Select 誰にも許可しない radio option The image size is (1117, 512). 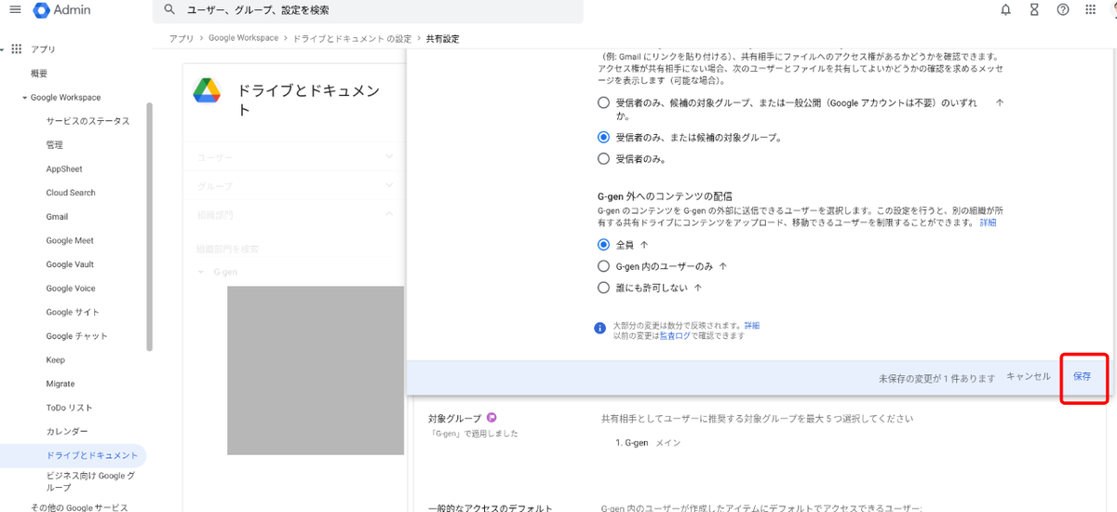pos(603,289)
